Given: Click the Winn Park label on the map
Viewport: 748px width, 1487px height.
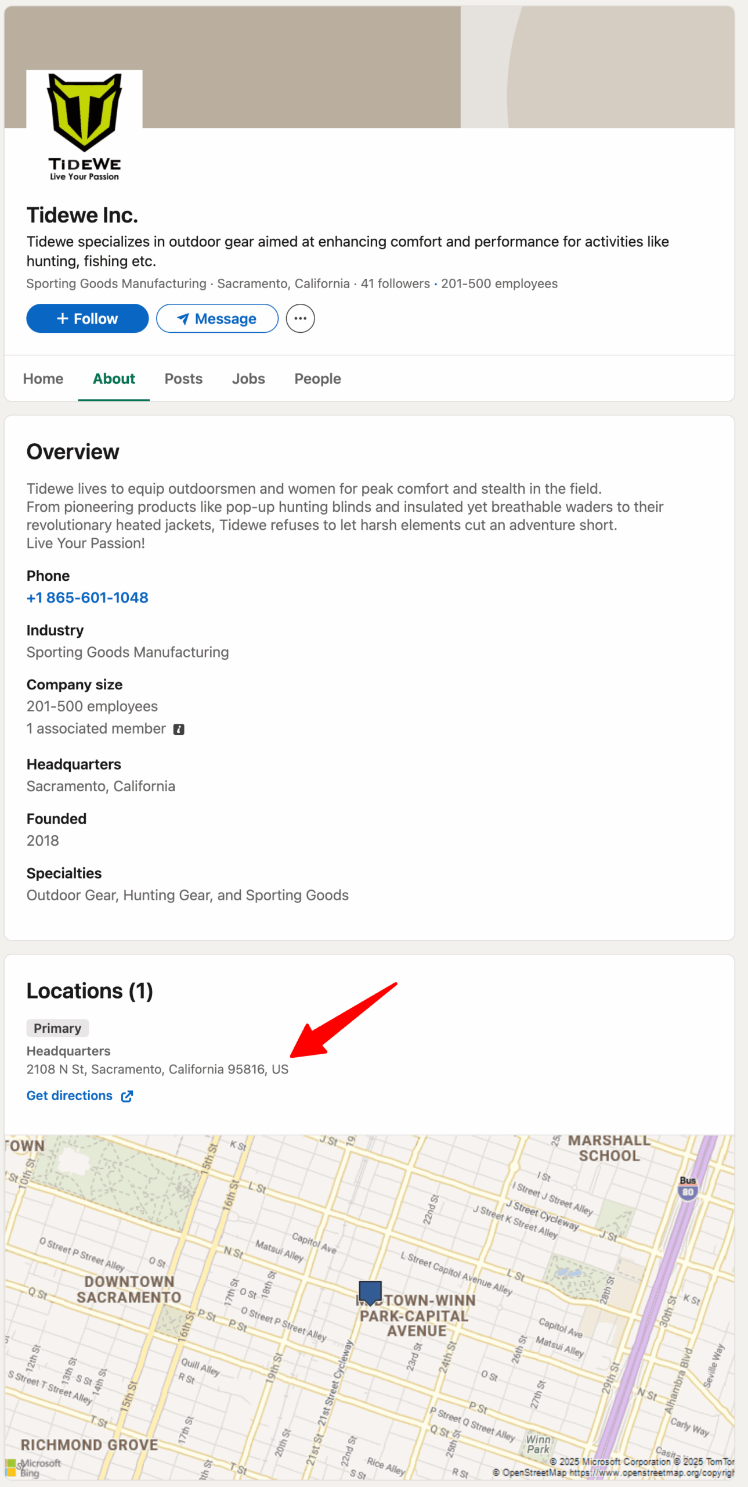Looking at the screenshot, I should coord(538,1444).
